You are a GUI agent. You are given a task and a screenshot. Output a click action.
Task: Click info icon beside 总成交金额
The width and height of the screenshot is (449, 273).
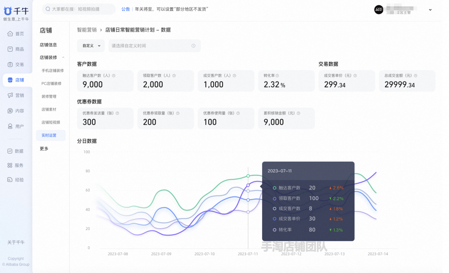tap(416, 76)
